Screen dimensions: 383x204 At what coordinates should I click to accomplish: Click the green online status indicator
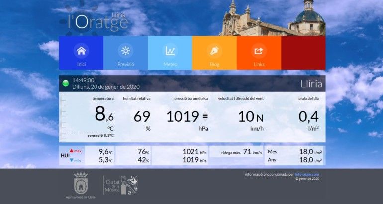point(66,83)
